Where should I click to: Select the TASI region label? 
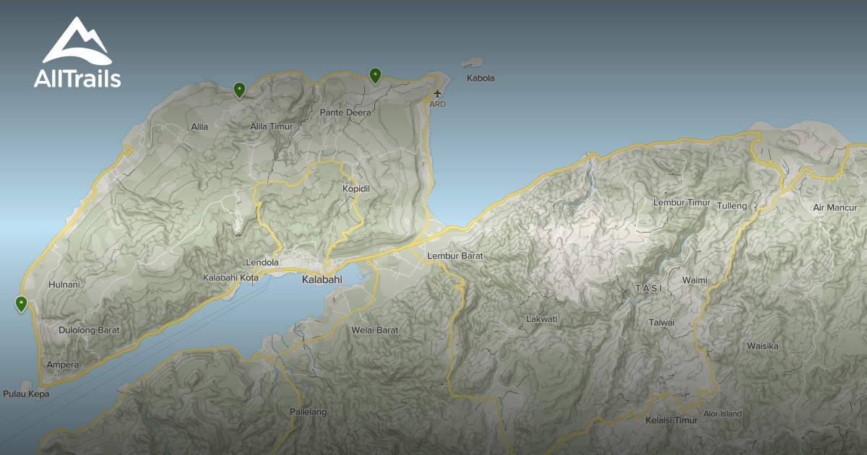click(649, 287)
